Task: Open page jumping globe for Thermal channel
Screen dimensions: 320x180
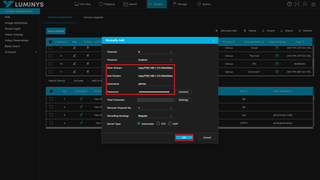Action: [277, 56]
